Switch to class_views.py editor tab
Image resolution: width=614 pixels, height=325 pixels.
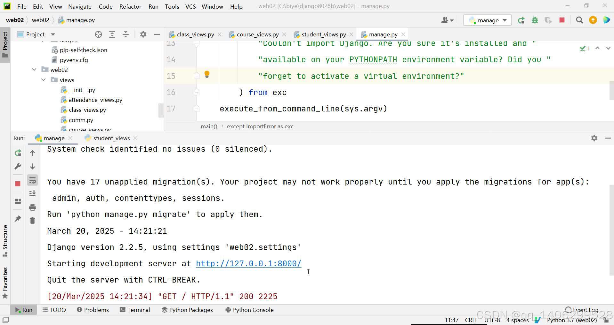click(x=195, y=34)
